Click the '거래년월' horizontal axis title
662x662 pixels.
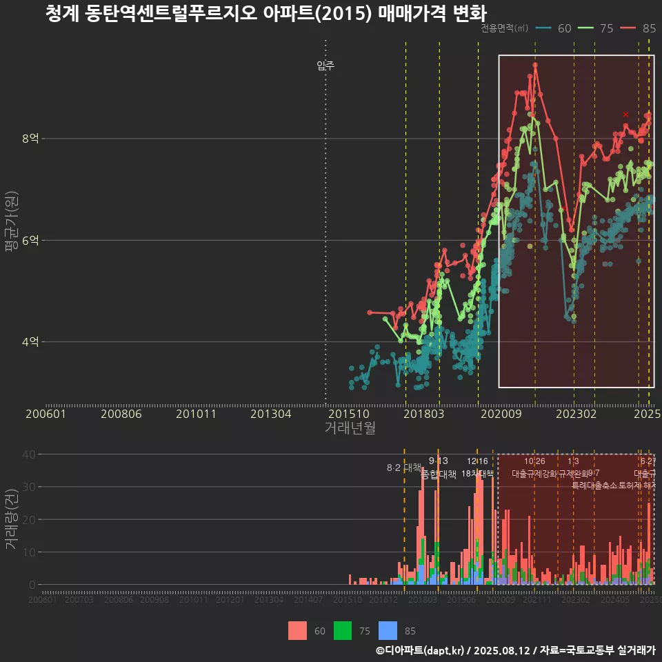point(350,428)
